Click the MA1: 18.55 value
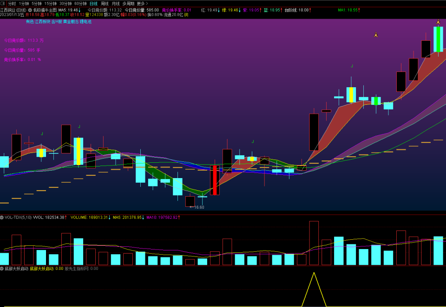This screenshot has height=307, width=446. [x=349, y=10]
